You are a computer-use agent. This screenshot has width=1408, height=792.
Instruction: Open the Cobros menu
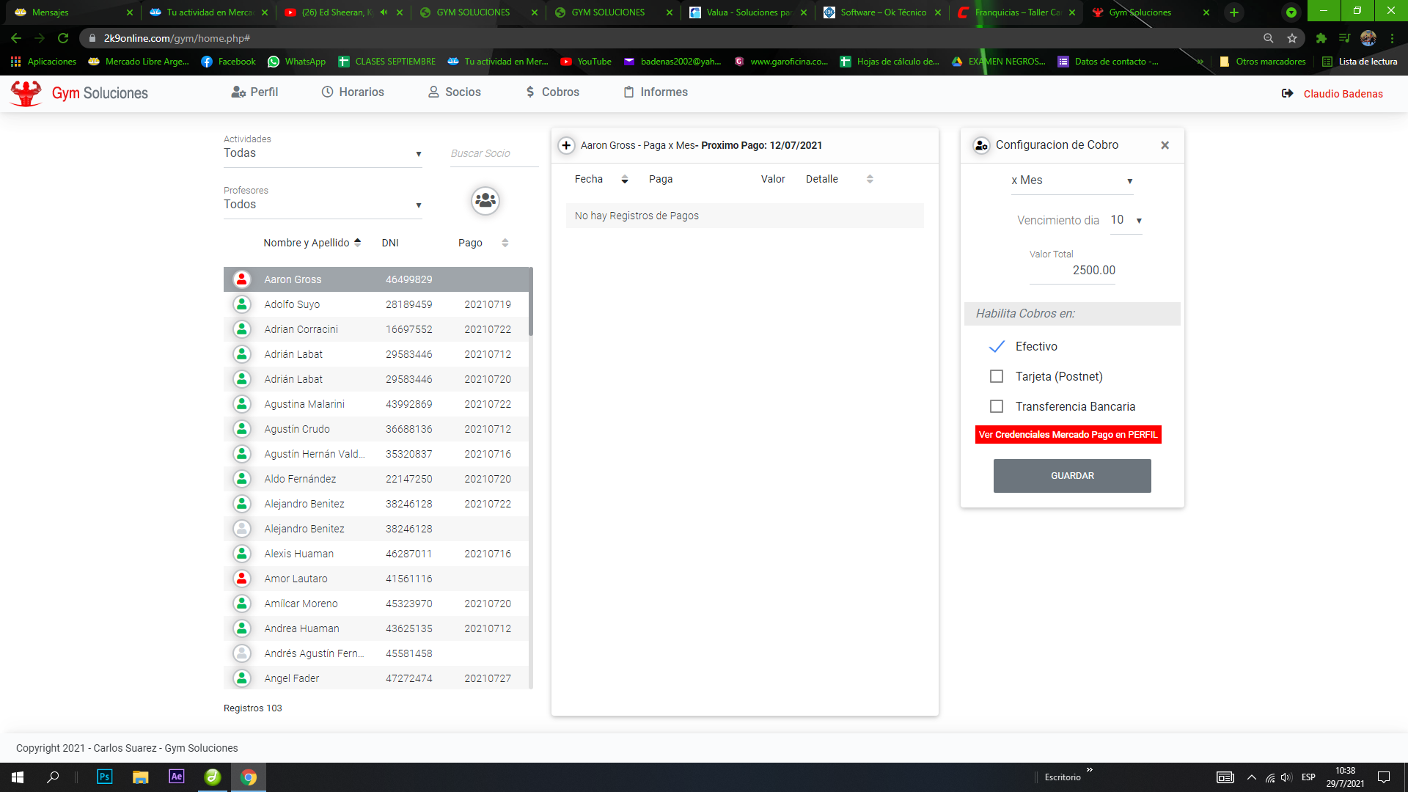[552, 92]
